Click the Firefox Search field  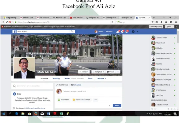point(132,22)
